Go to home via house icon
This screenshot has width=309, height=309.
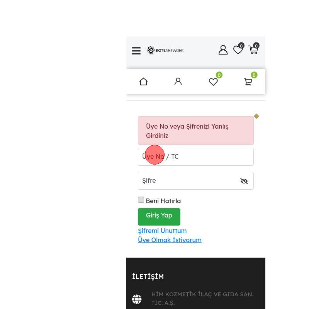coord(143,81)
